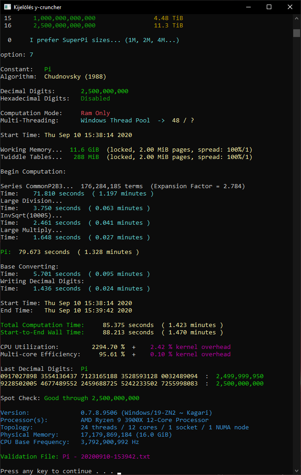301x475 pixels.
Task: Click the 'Begin Computation:' heading
Action: tap(33, 171)
